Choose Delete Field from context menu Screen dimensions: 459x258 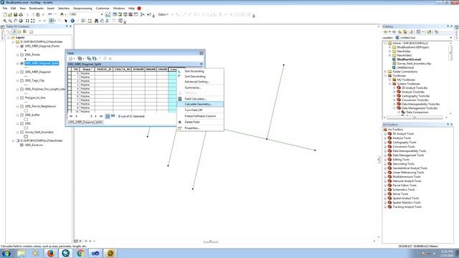(x=201, y=122)
